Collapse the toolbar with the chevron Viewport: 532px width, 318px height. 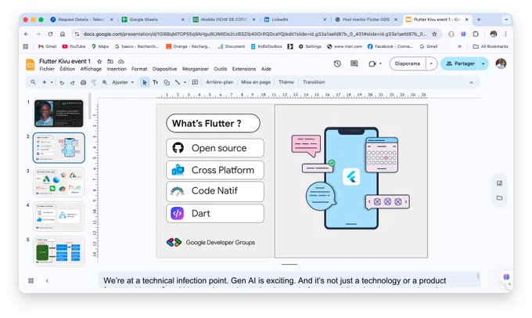[471, 82]
